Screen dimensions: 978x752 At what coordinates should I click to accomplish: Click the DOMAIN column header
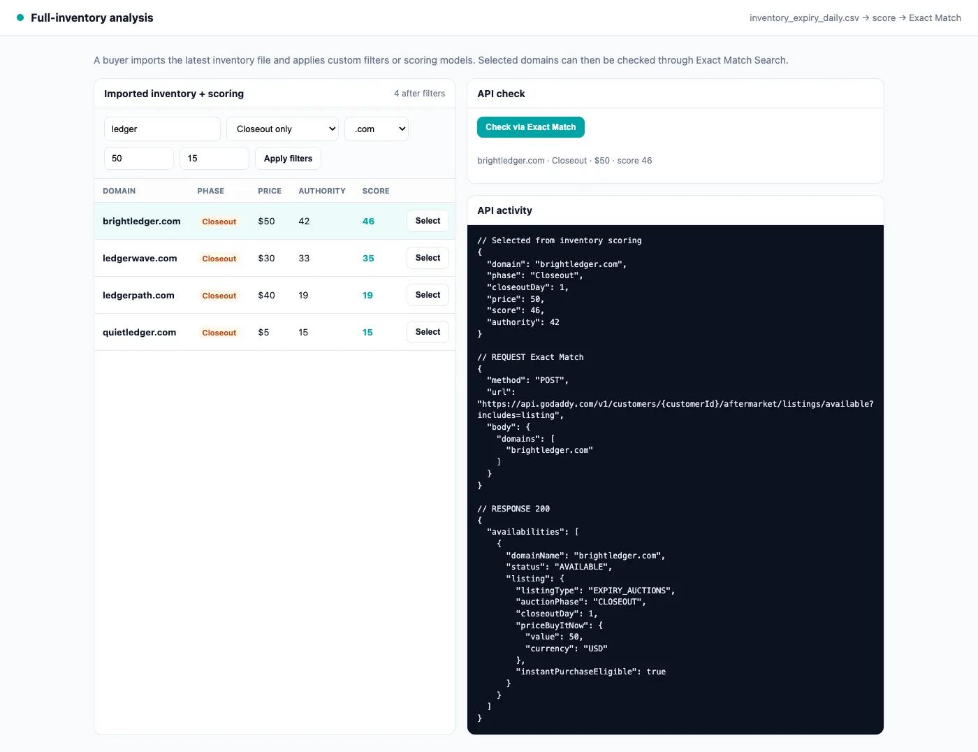click(x=119, y=191)
